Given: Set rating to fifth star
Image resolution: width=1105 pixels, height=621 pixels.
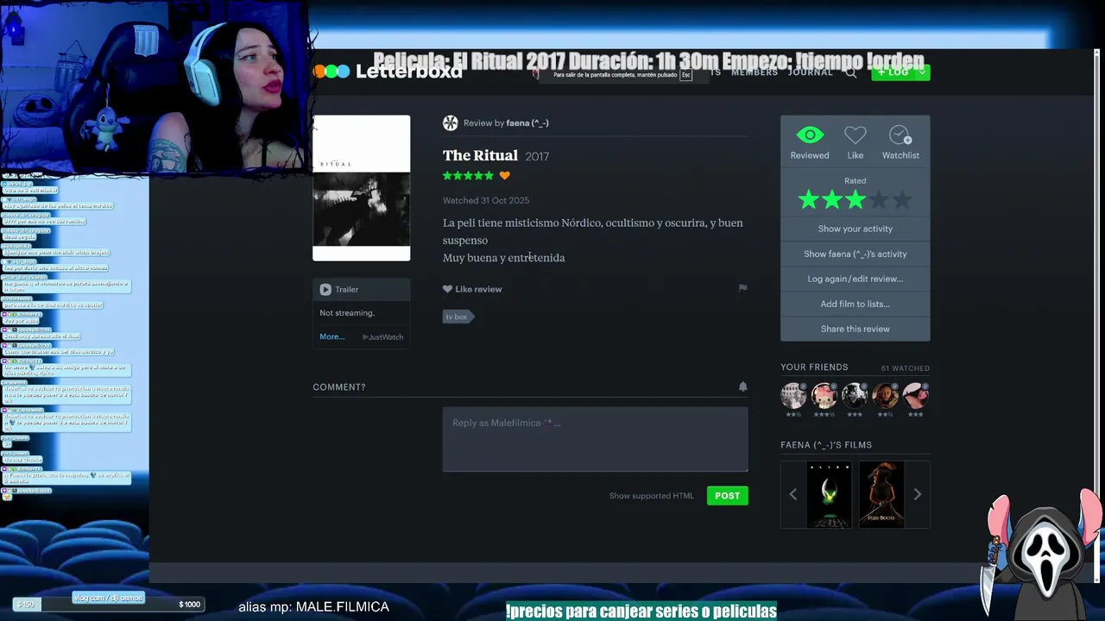Looking at the screenshot, I should (x=902, y=200).
